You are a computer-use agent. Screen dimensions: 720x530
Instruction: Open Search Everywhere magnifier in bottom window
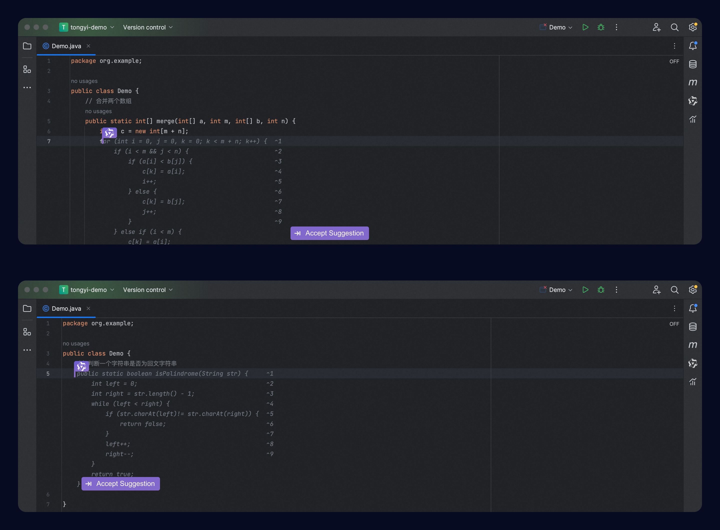(674, 290)
